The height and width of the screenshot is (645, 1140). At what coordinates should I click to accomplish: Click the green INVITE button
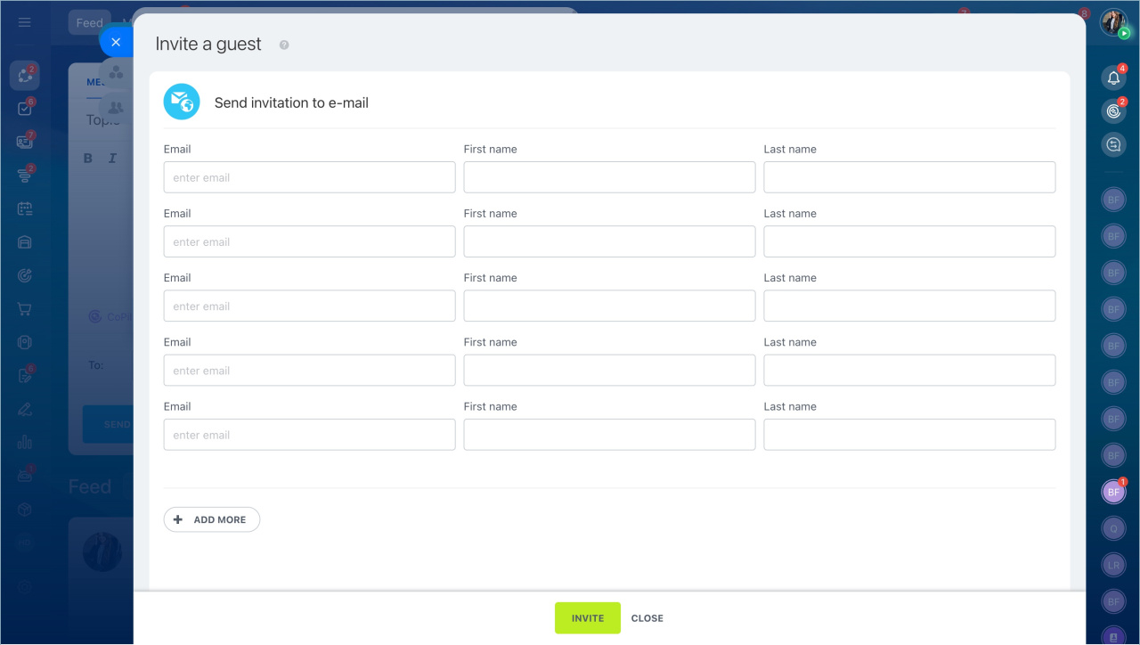[588, 618]
